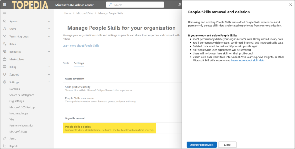Open Setup in navigation
295x149 pixels.
pos(13,138)
